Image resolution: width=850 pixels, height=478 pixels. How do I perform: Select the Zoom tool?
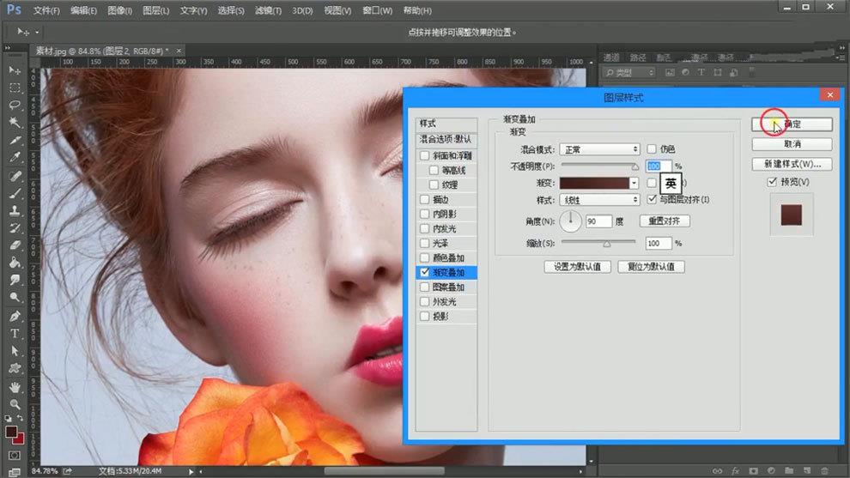pyautogui.click(x=15, y=404)
